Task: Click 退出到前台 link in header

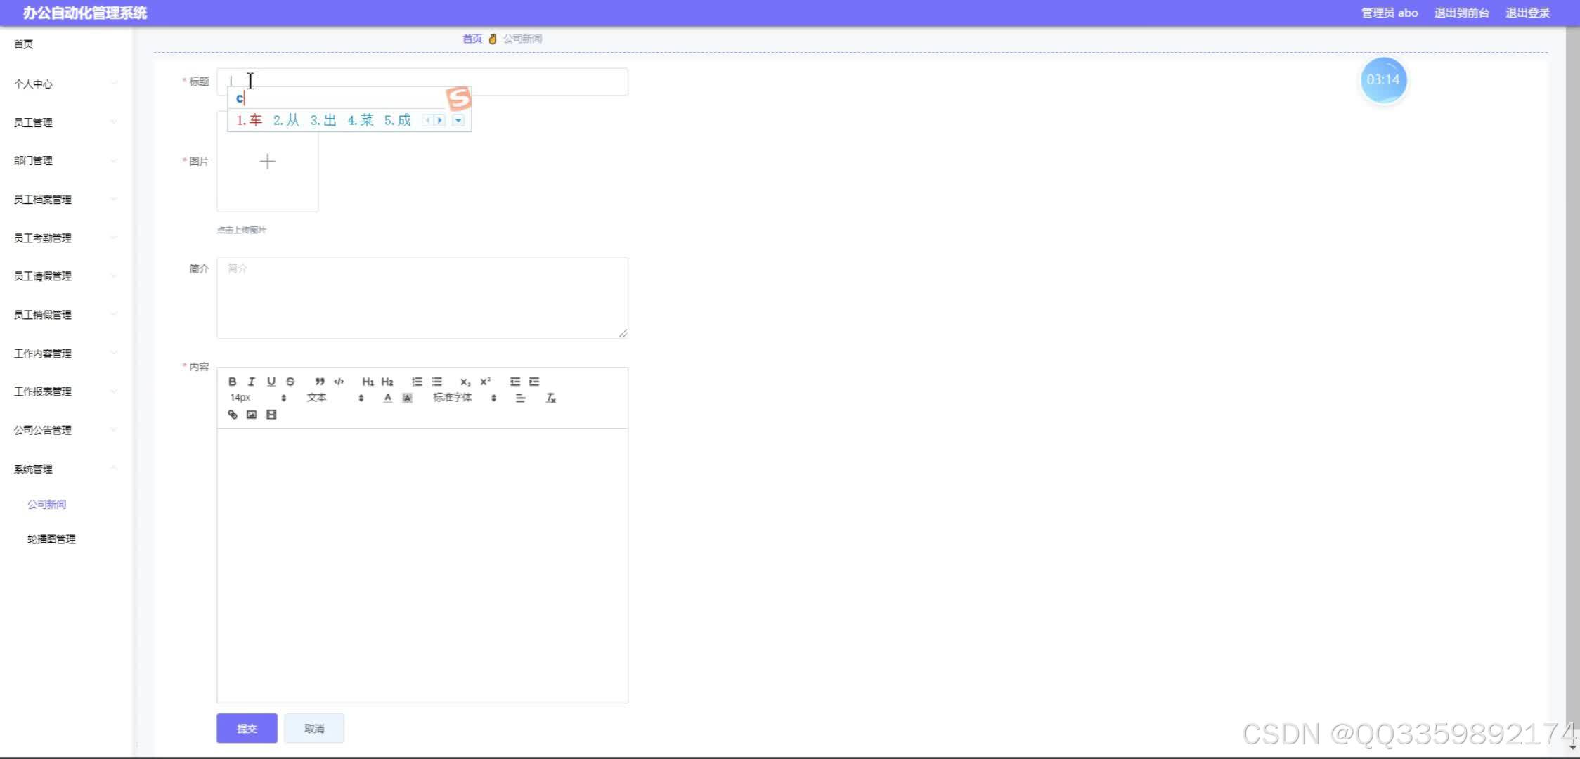Action: click(1461, 13)
